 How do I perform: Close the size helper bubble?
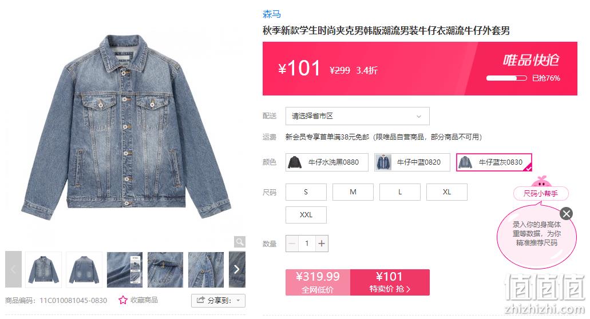pyautogui.click(x=566, y=214)
